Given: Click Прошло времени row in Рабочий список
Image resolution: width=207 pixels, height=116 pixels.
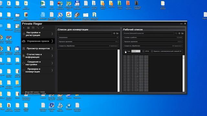Looking at the screenshot, I should pyautogui.click(x=153, y=42).
